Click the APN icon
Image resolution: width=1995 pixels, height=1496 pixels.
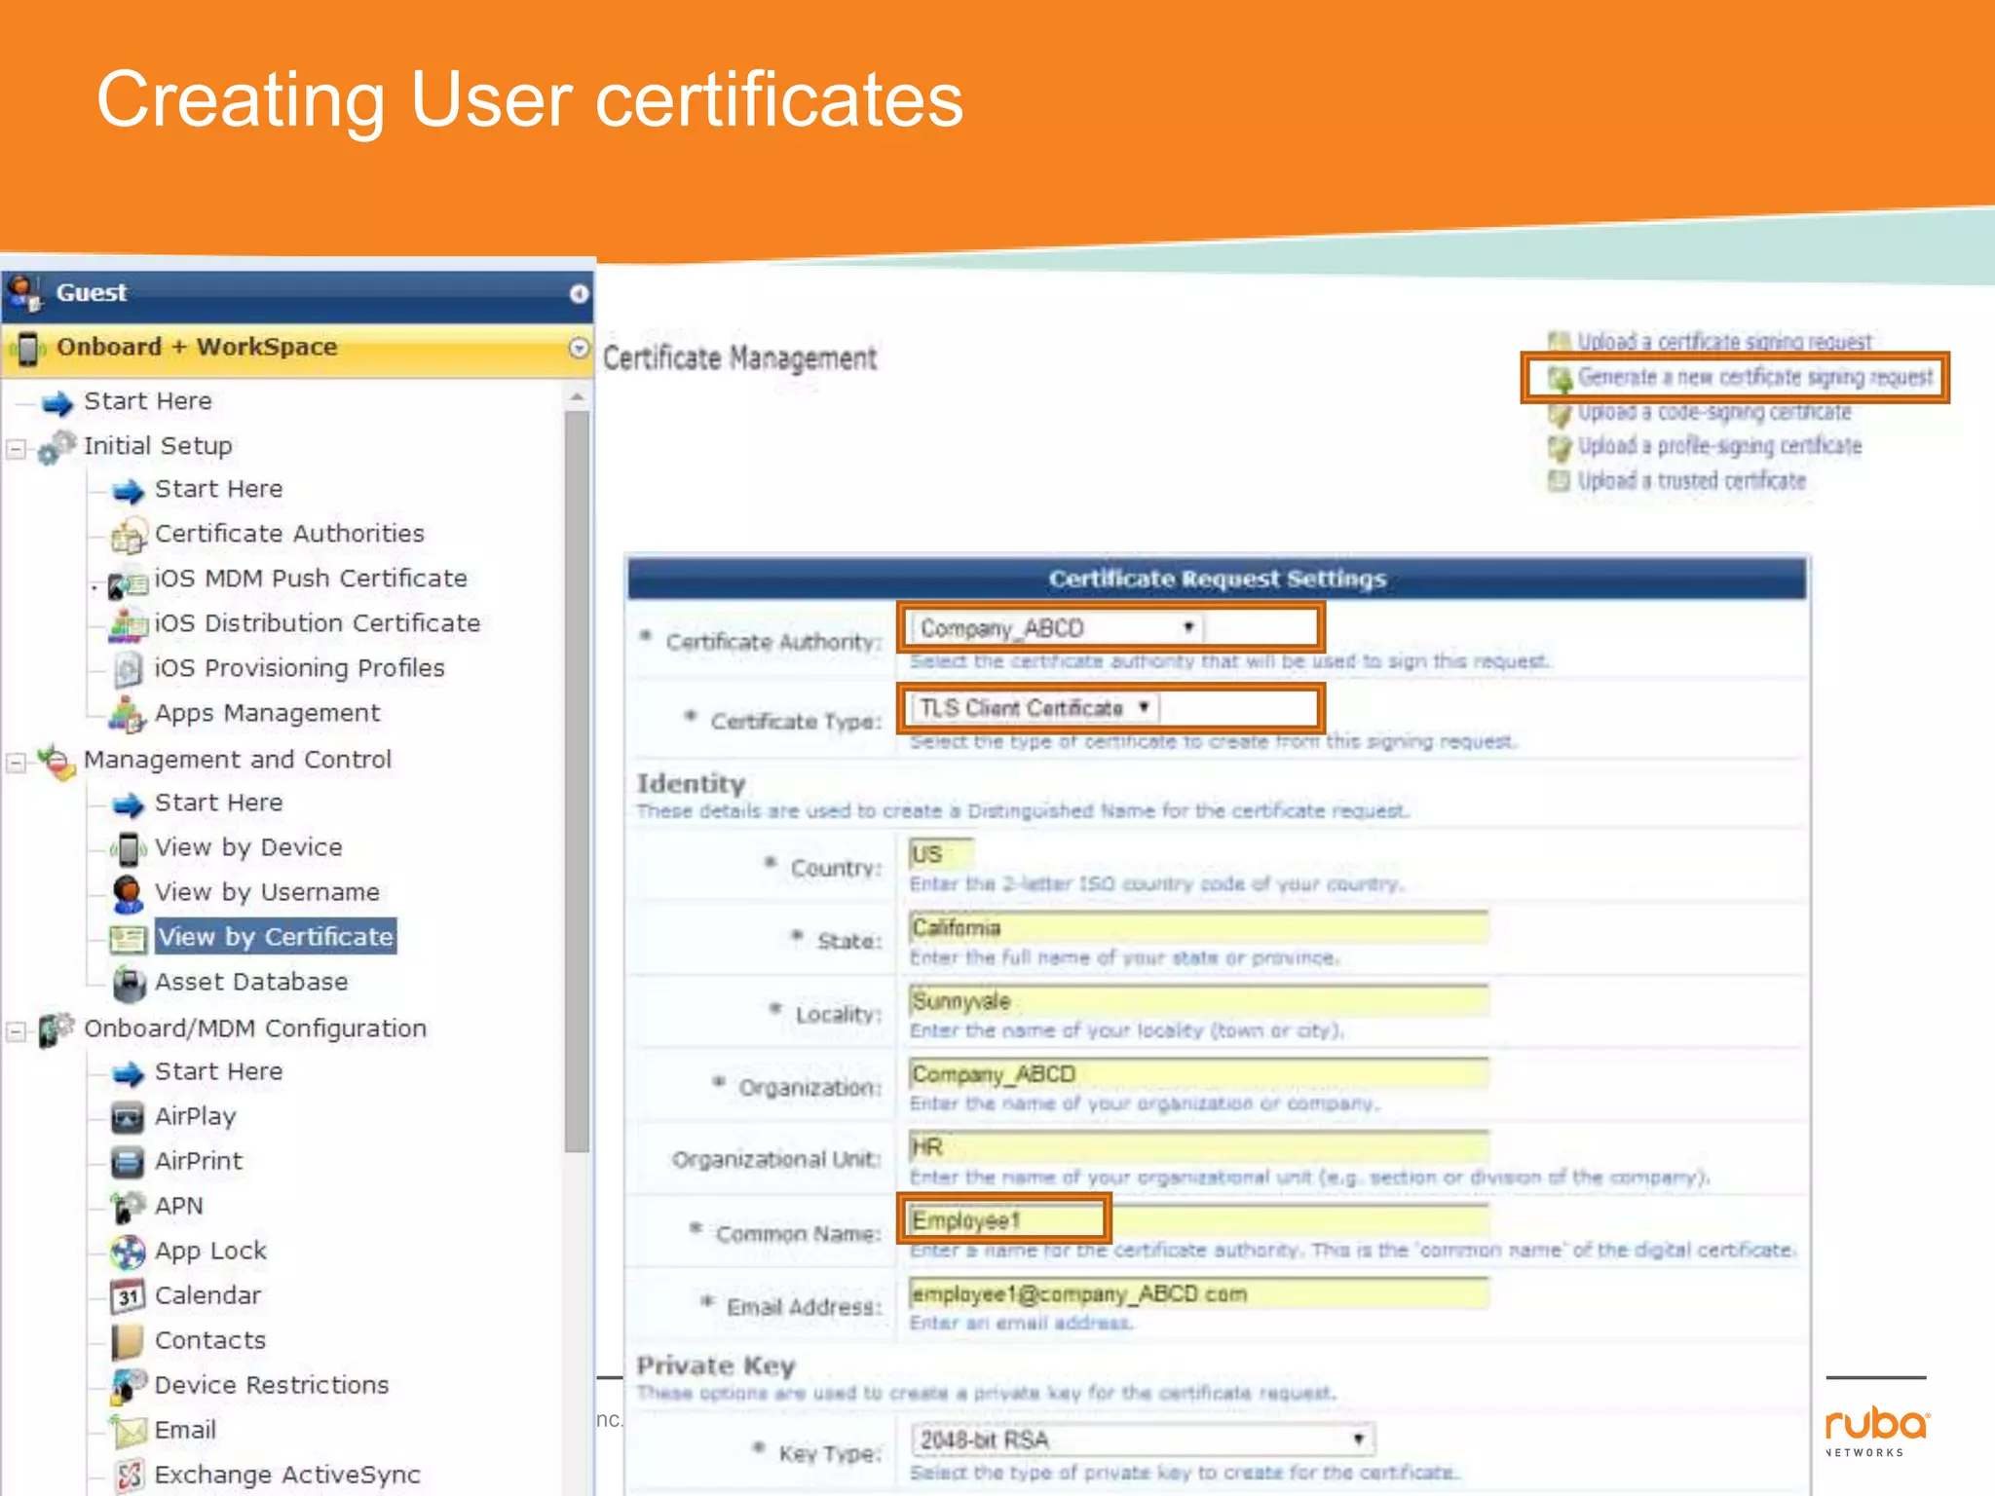(x=128, y=1208)
